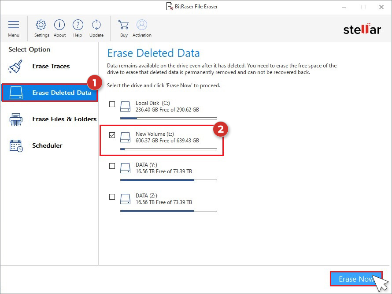The height and width of the screenshot is (294, 392).
Task: Click the Local Disk (C:) usage bar
Action: tap(168, 118)
